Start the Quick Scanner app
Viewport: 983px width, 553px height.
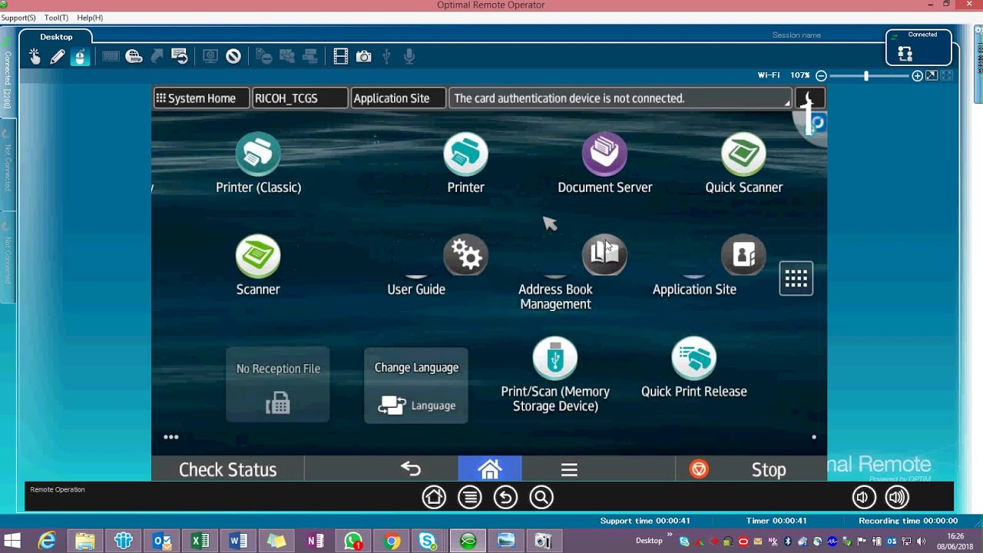coord(743,154)
